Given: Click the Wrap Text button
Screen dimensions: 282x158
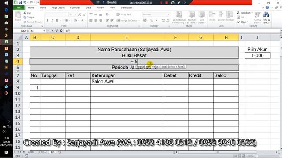Looking at the screenshot, I should pos(124,14).
